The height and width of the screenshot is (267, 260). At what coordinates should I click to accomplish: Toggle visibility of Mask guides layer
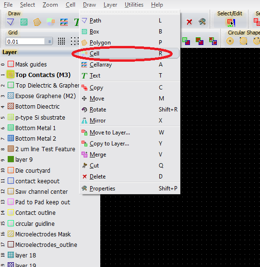tap(11, 64)
